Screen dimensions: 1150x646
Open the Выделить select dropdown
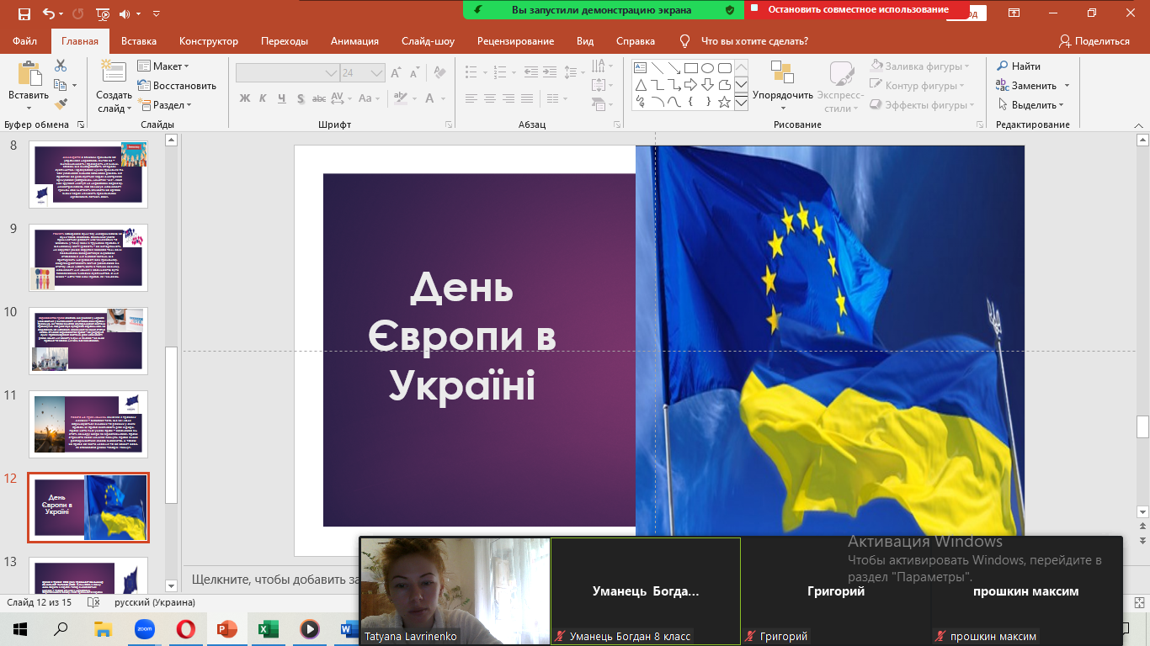point(1031,105)
